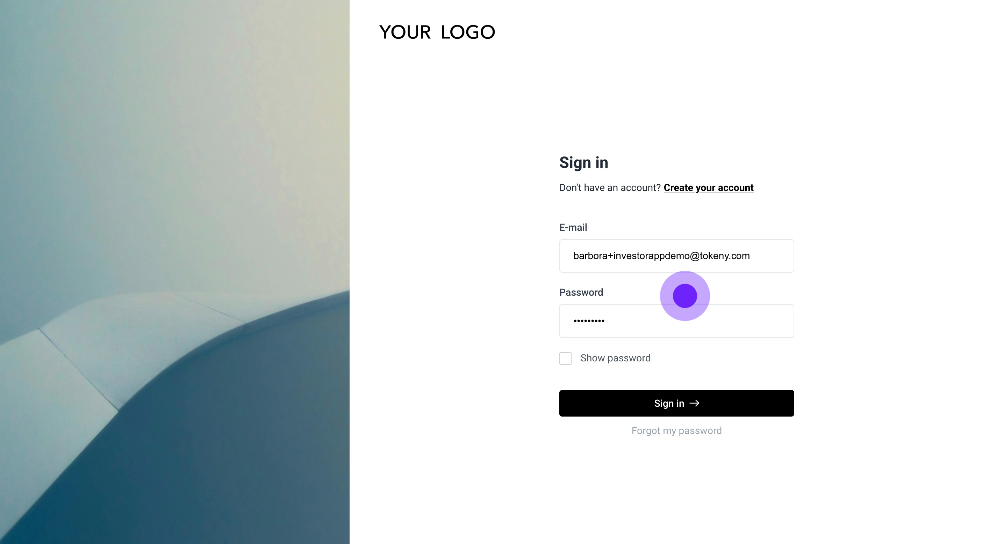Click the YOUR LOGO brand logo
Viewport: 1004px width, 544px height.
click(437, 32)
